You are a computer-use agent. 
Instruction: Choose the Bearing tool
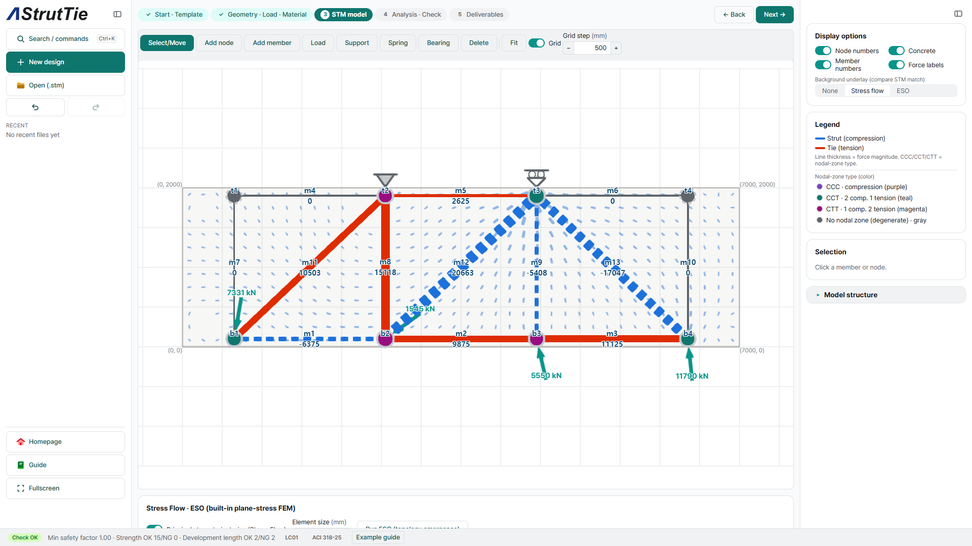point(438,43)
